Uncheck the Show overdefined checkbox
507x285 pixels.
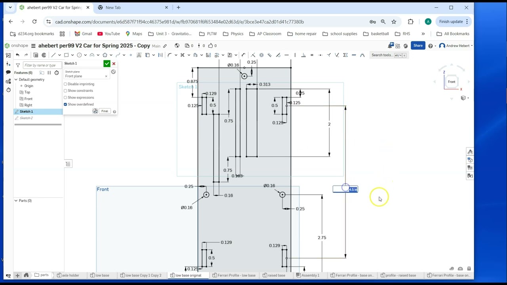[x=65, y=104]
